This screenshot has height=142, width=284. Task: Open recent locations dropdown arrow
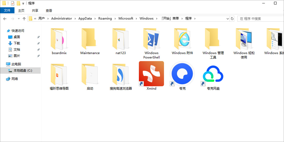click(19, 19)
